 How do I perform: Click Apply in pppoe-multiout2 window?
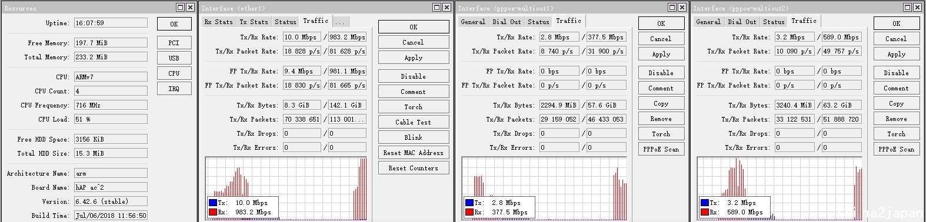pos(896,54)
